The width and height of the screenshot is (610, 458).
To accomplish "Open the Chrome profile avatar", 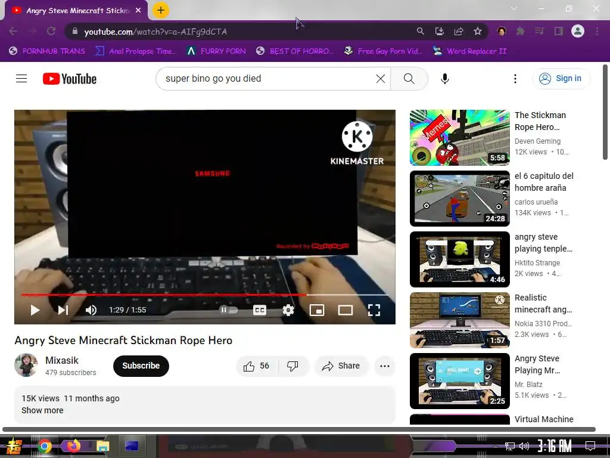I will pyautogui.click(x=578, y=31).
